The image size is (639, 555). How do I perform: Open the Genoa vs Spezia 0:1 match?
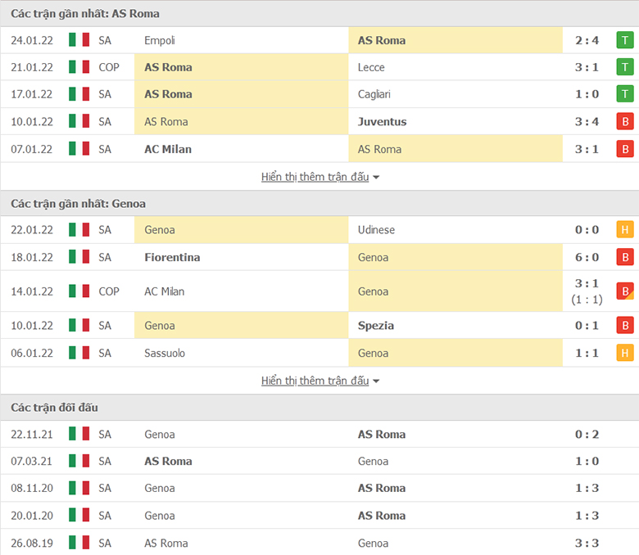tap(319, 325)
